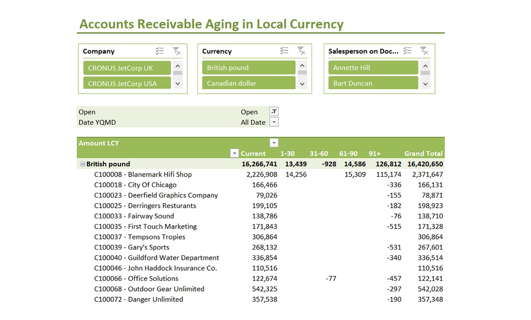
Task: Click the Company slicer title
Action: [99, 51]
